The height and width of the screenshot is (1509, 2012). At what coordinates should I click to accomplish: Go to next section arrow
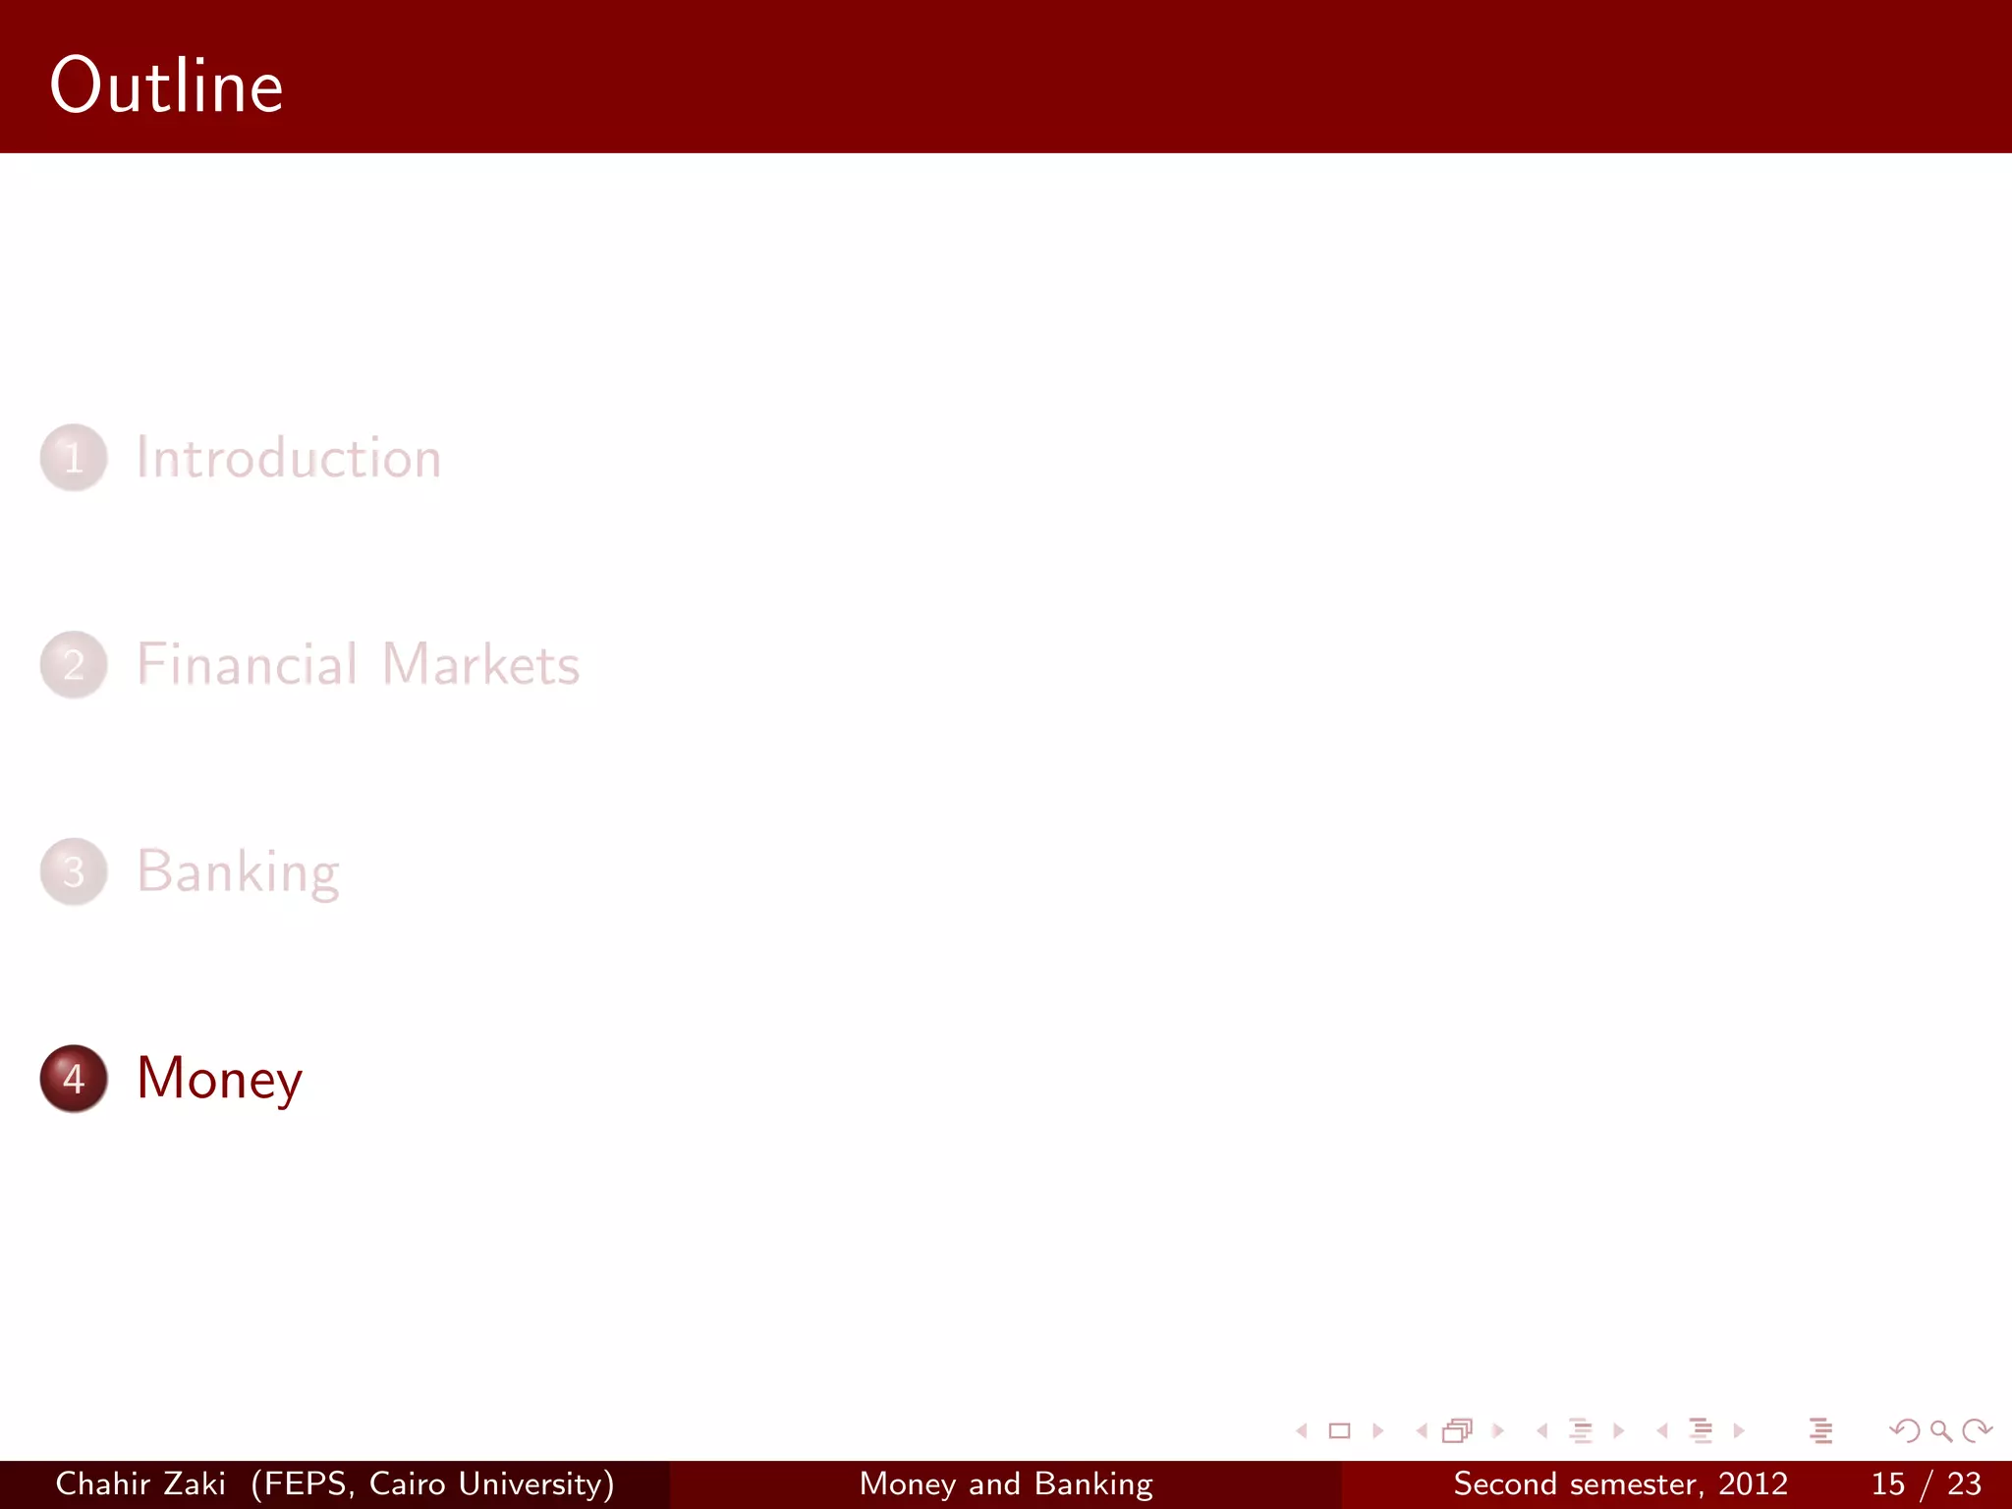click(1739, 1431)
